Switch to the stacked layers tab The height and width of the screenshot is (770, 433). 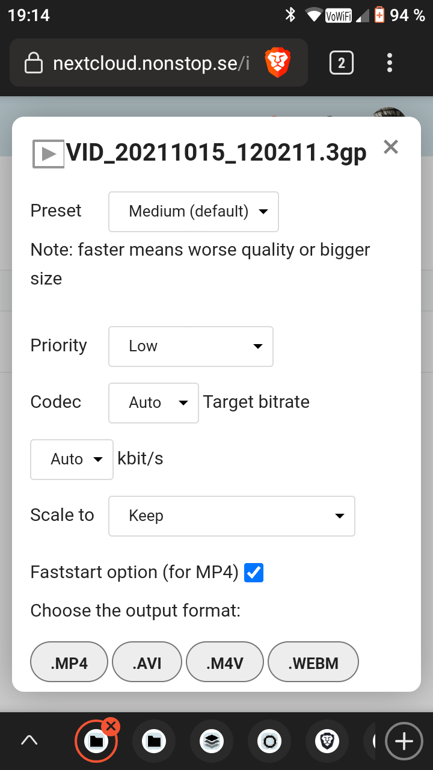[212, 742]
